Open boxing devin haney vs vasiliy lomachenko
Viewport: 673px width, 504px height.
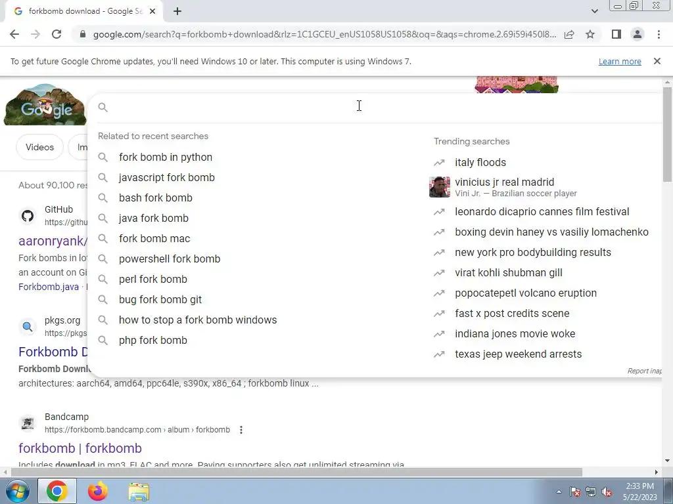[x=551, y=232]
